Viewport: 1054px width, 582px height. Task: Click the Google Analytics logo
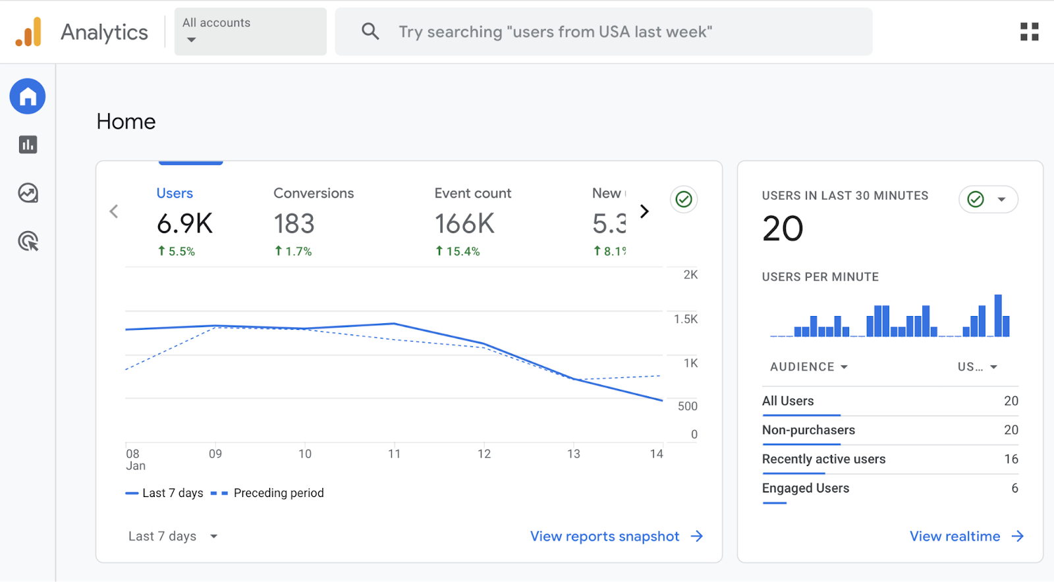[x=28, y=32]
